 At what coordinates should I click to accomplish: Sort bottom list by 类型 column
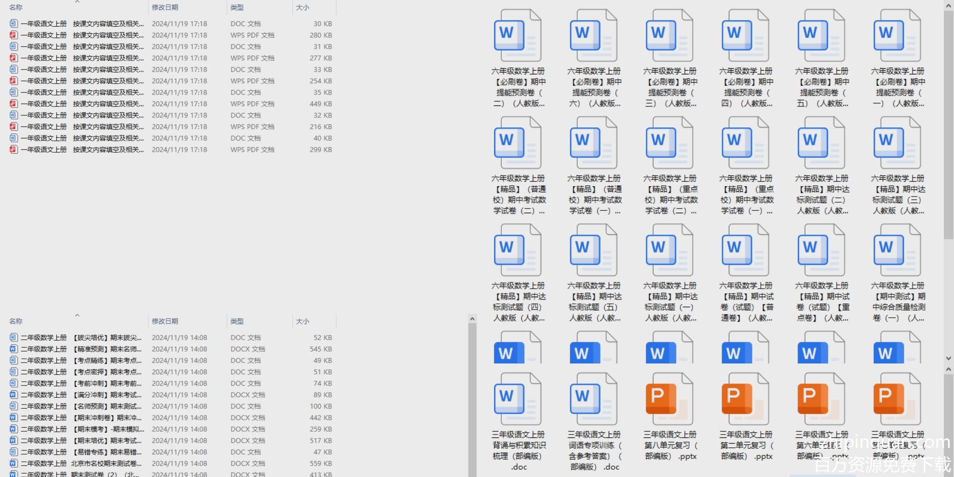(x=237, y=321)
